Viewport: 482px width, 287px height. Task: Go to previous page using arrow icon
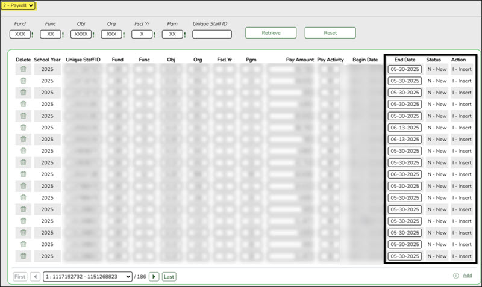point(36,276)
